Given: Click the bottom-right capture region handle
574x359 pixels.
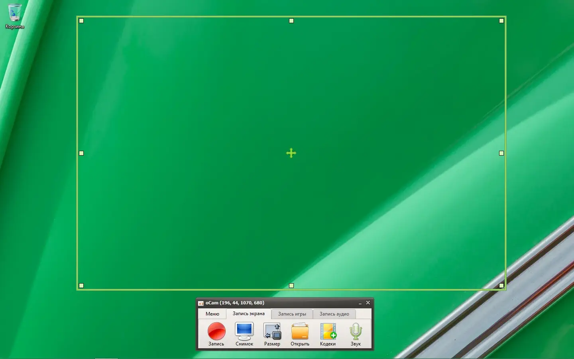Looking at the screenshot, I should [501, 286].
